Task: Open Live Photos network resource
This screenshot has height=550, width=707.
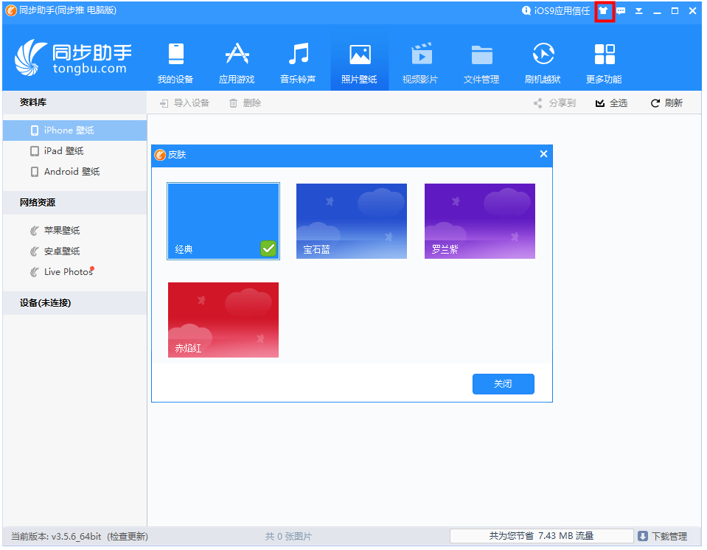Action: point(68,272)
